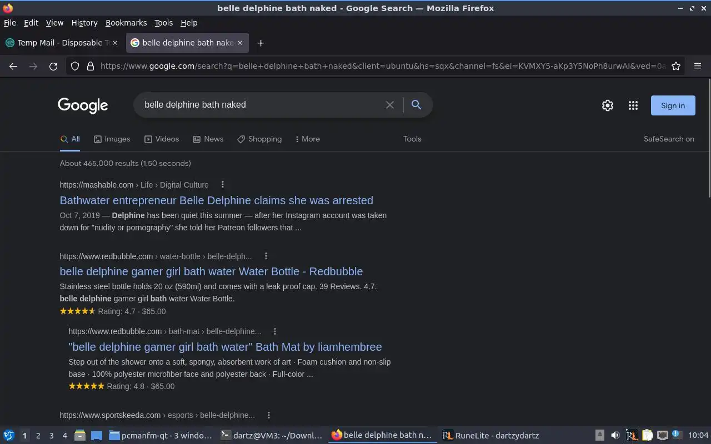Screen dimensions: 711x444
Task: Open the Firefox hamburger application menu
Action: click(x=698, y=66)
